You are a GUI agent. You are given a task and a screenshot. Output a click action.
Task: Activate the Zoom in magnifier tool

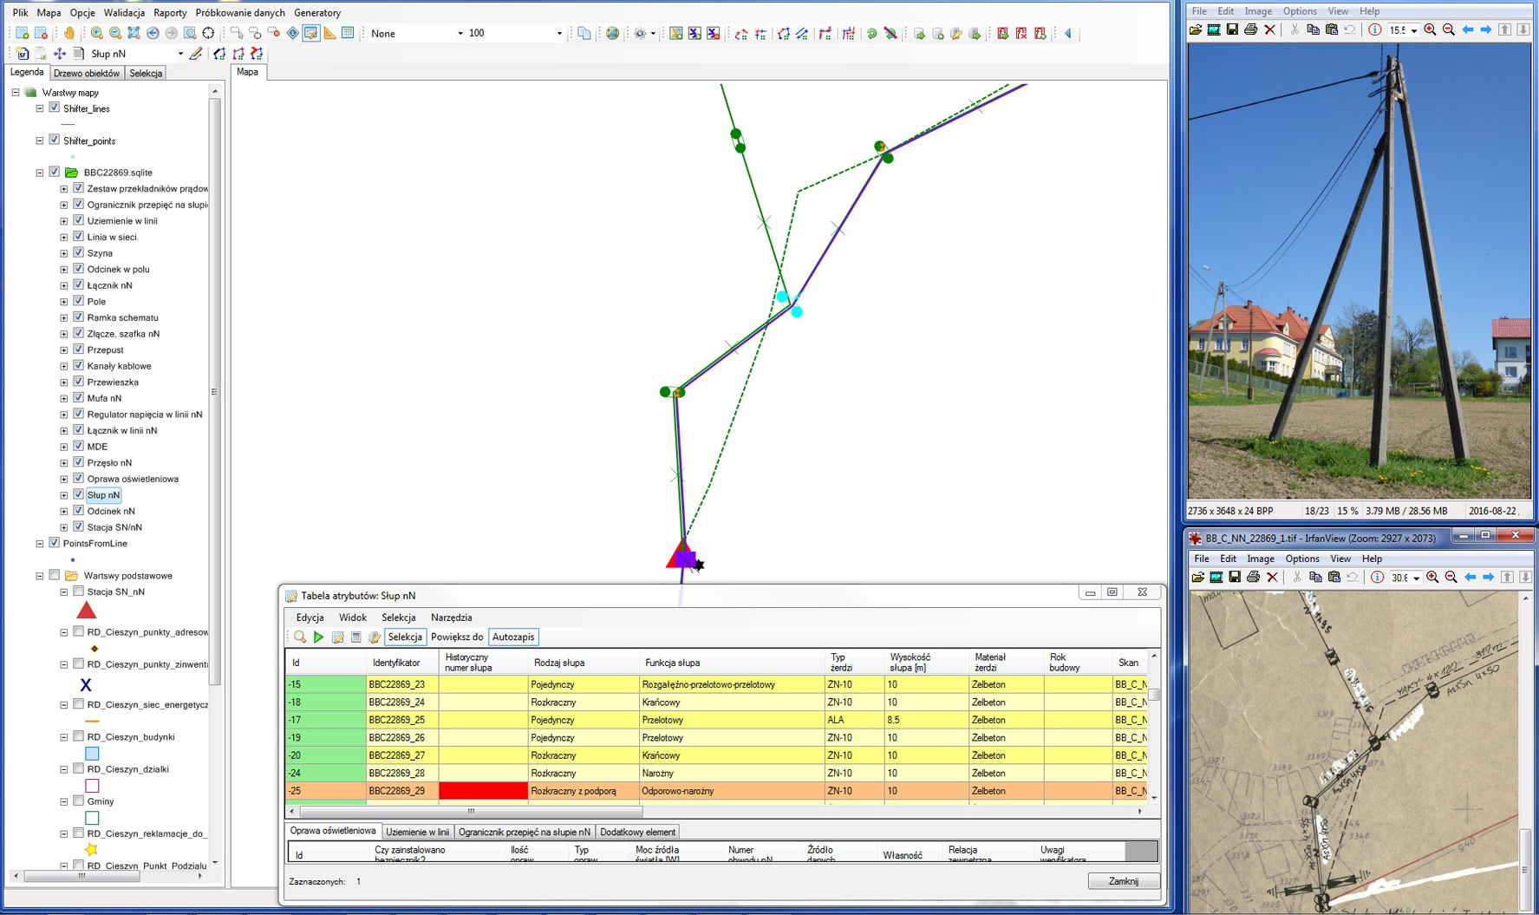click(96, 33)
